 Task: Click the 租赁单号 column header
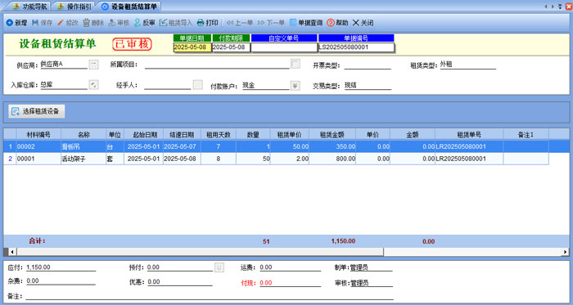(x=469, y=135)
